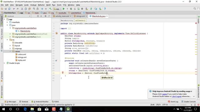Click the Paste toolbar icon
Viewport: 200px width, 112px height.
[x=29, y=9]
